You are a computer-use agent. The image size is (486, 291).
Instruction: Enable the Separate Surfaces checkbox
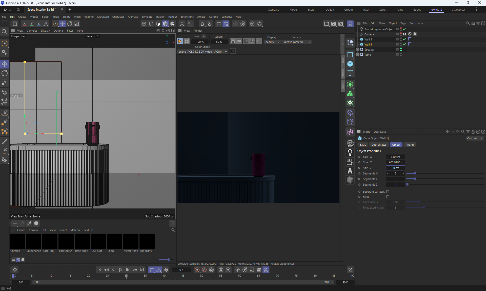pyautogui.click(x=388, y=192)
